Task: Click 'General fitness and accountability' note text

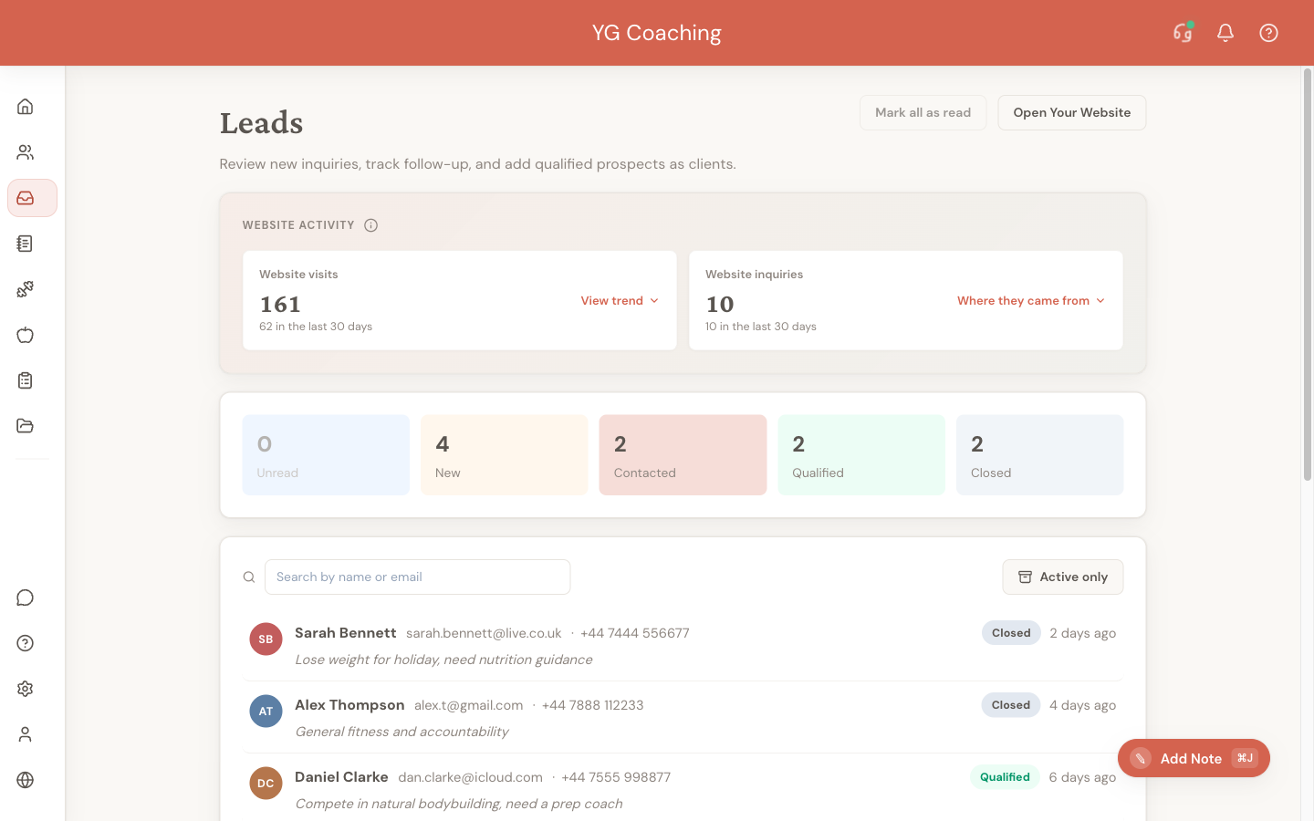Action: (x=401, y=732)
